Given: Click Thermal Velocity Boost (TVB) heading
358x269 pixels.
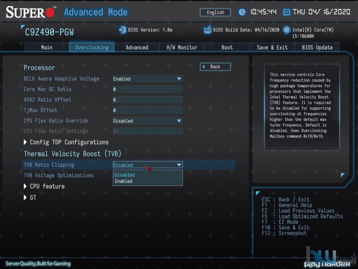Looking at the screenshot, I should coord(72,154).
